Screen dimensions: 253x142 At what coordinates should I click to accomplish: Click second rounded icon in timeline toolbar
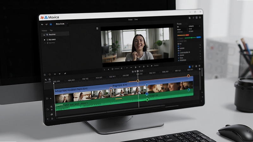[x=50, y=74]
